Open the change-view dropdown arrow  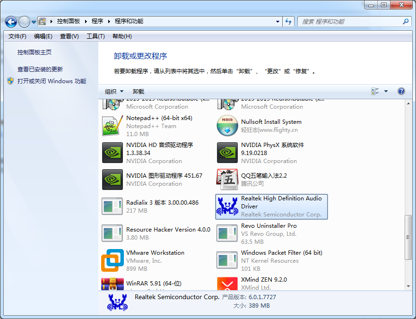pyautogui.click(x=385, y=91)
